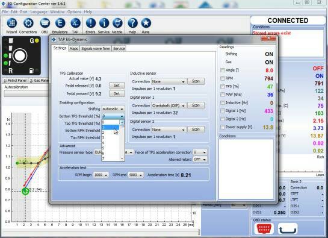
Task: Open the Signals wave form tab
Action: coord(96,49)
